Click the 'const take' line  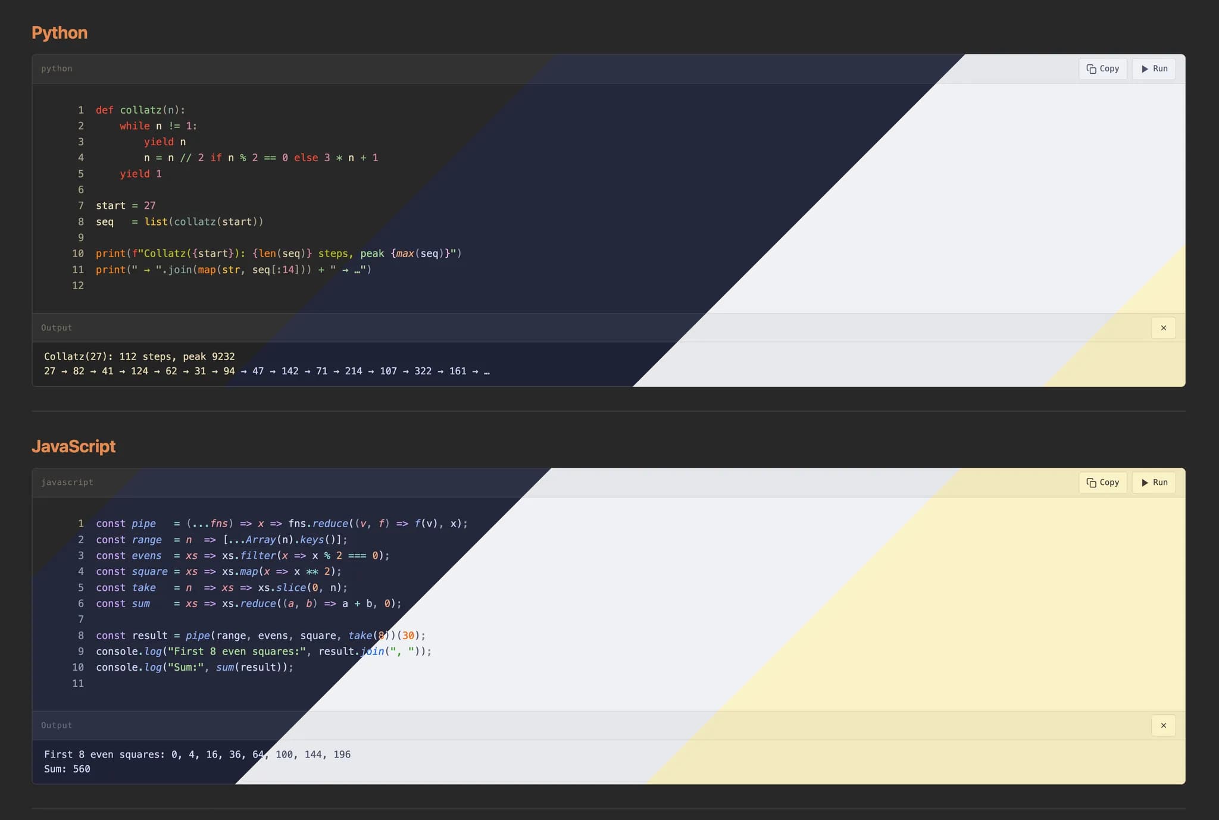pyautogui.click(x=221, y=588)
